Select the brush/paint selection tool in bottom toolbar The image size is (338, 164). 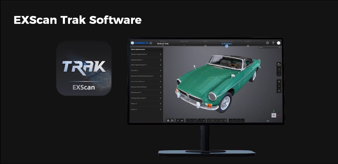coord(204,121)
